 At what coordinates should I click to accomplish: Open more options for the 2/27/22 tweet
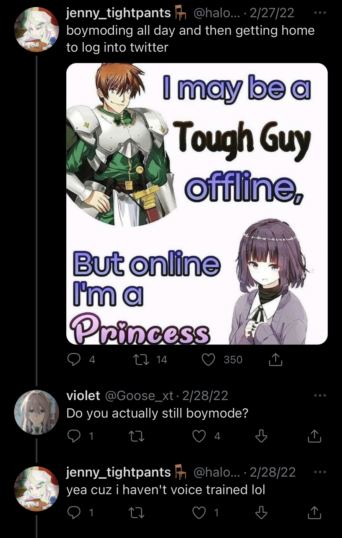[x=320, y=13]
